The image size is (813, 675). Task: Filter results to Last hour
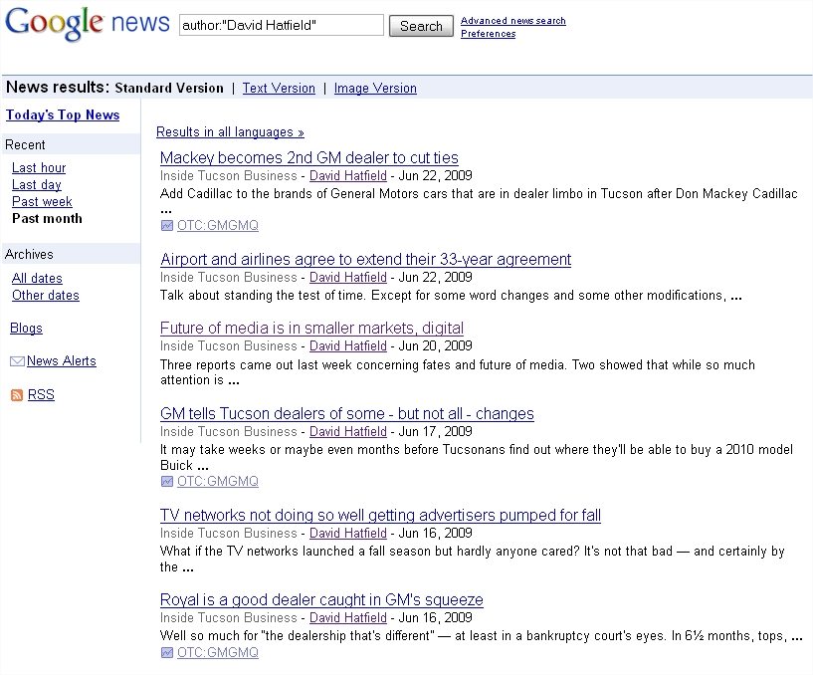(x=39, y=168)
